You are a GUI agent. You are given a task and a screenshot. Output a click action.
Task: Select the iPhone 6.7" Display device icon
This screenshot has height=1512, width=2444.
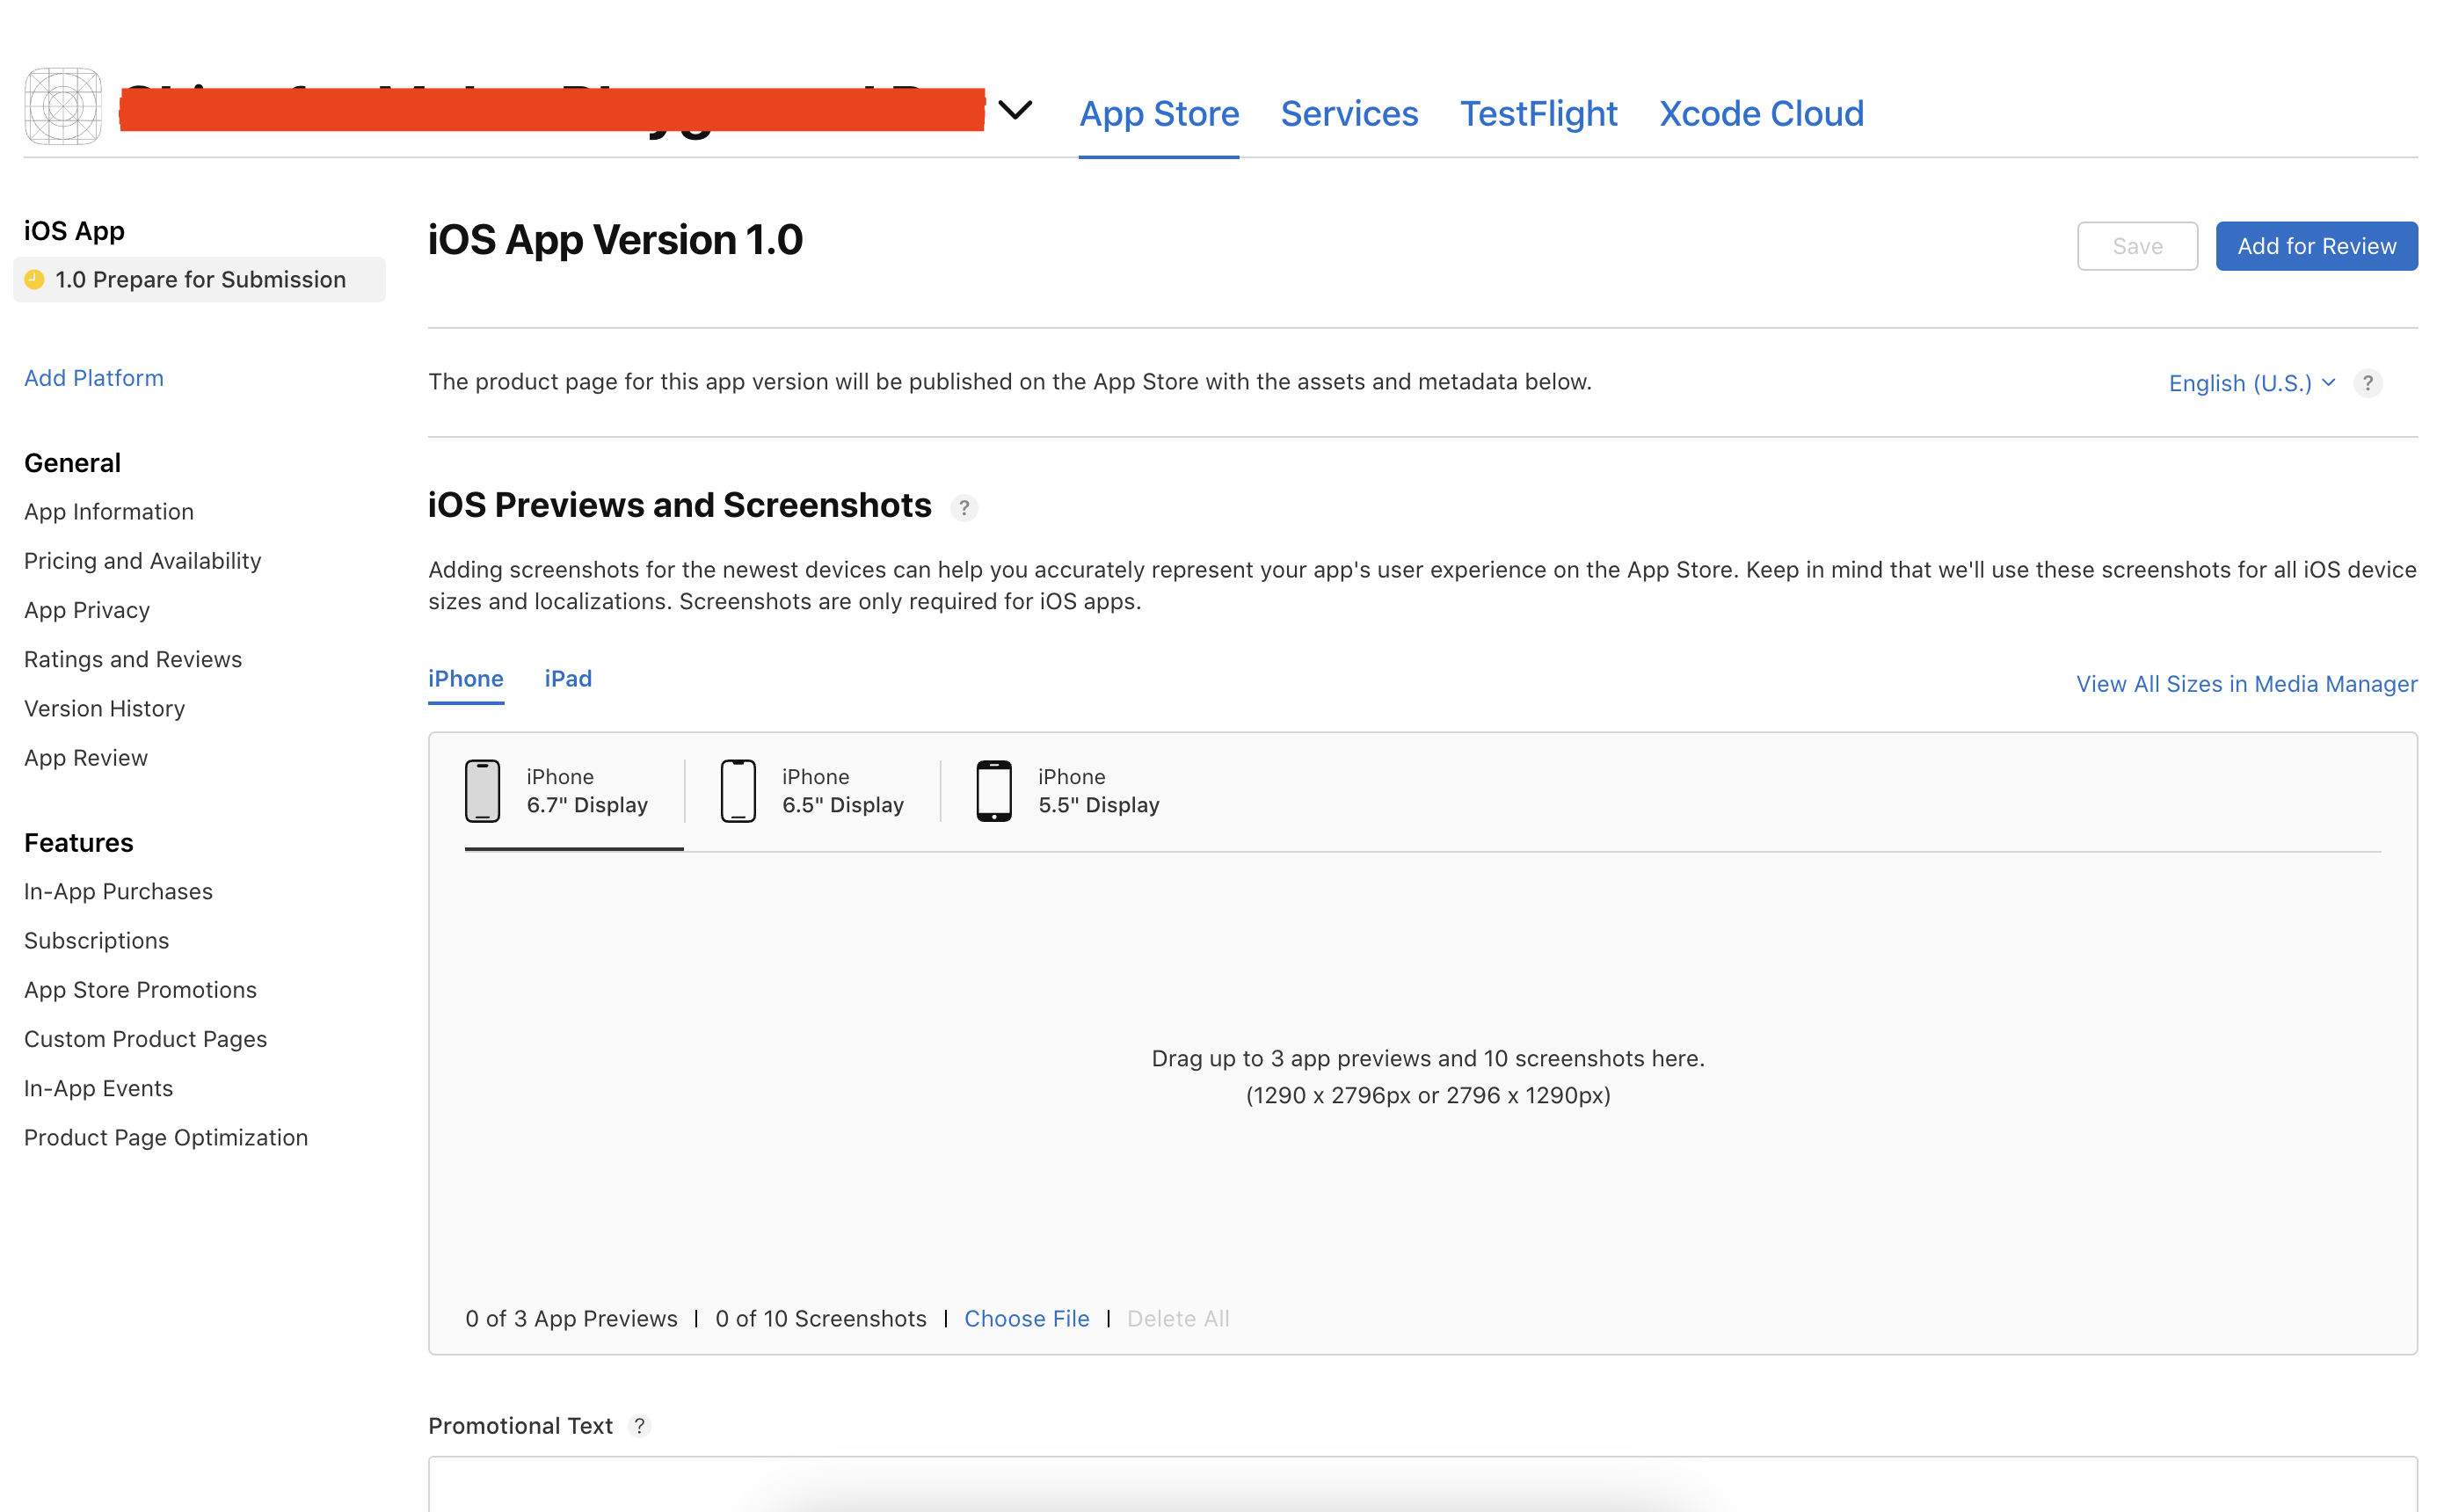[x=482, y=791]
